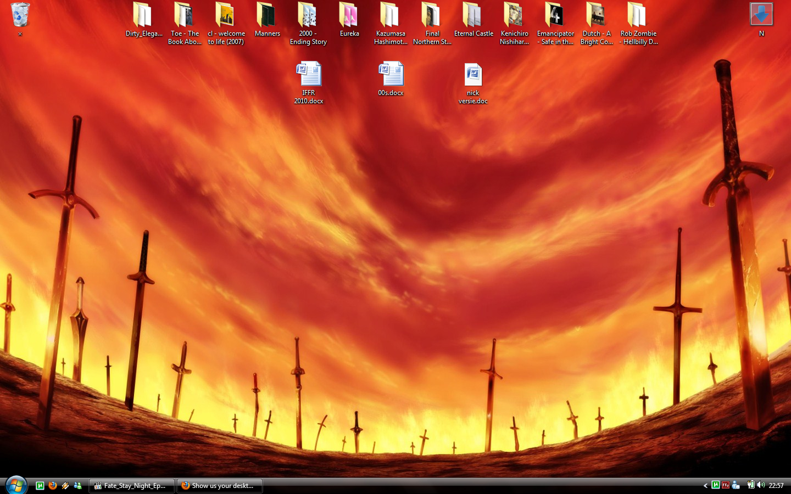Select the Kenichiro Nishihar... folder

tap(514, 23)
